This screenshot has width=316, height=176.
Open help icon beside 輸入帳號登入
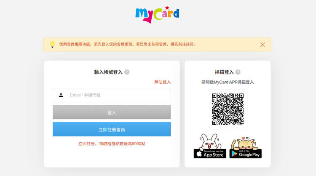tap(127, 72)
